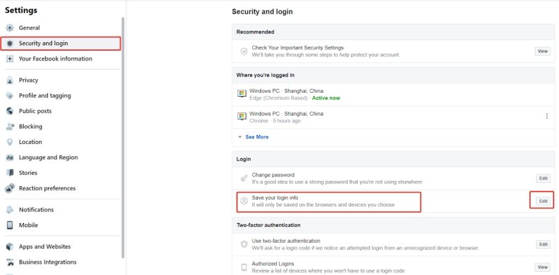
Task: Click Edit for Save your login info
Action: pyautogui.click(x=543, y=201)
